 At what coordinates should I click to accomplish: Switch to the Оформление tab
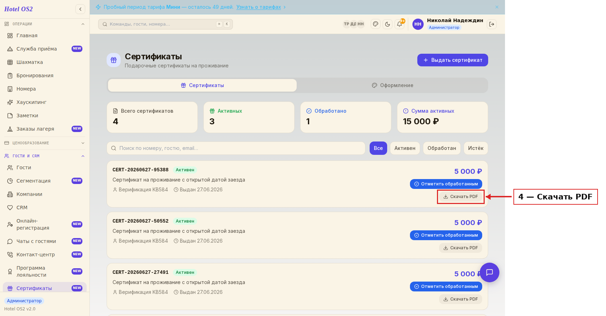[392, 85]
